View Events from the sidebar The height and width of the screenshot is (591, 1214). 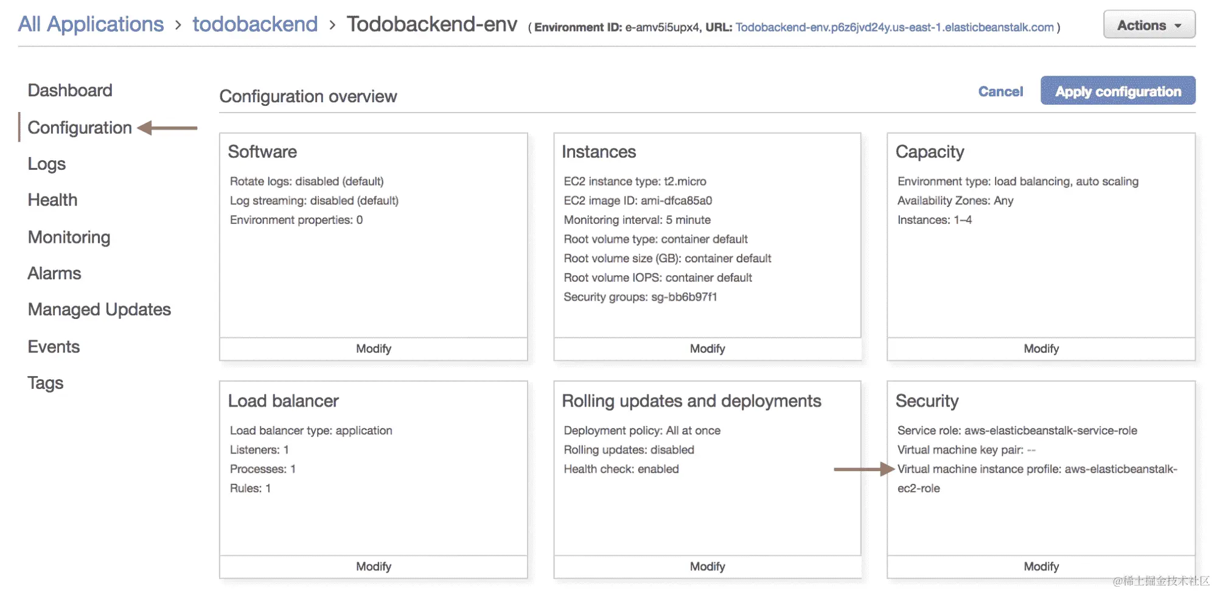[54, 346]
